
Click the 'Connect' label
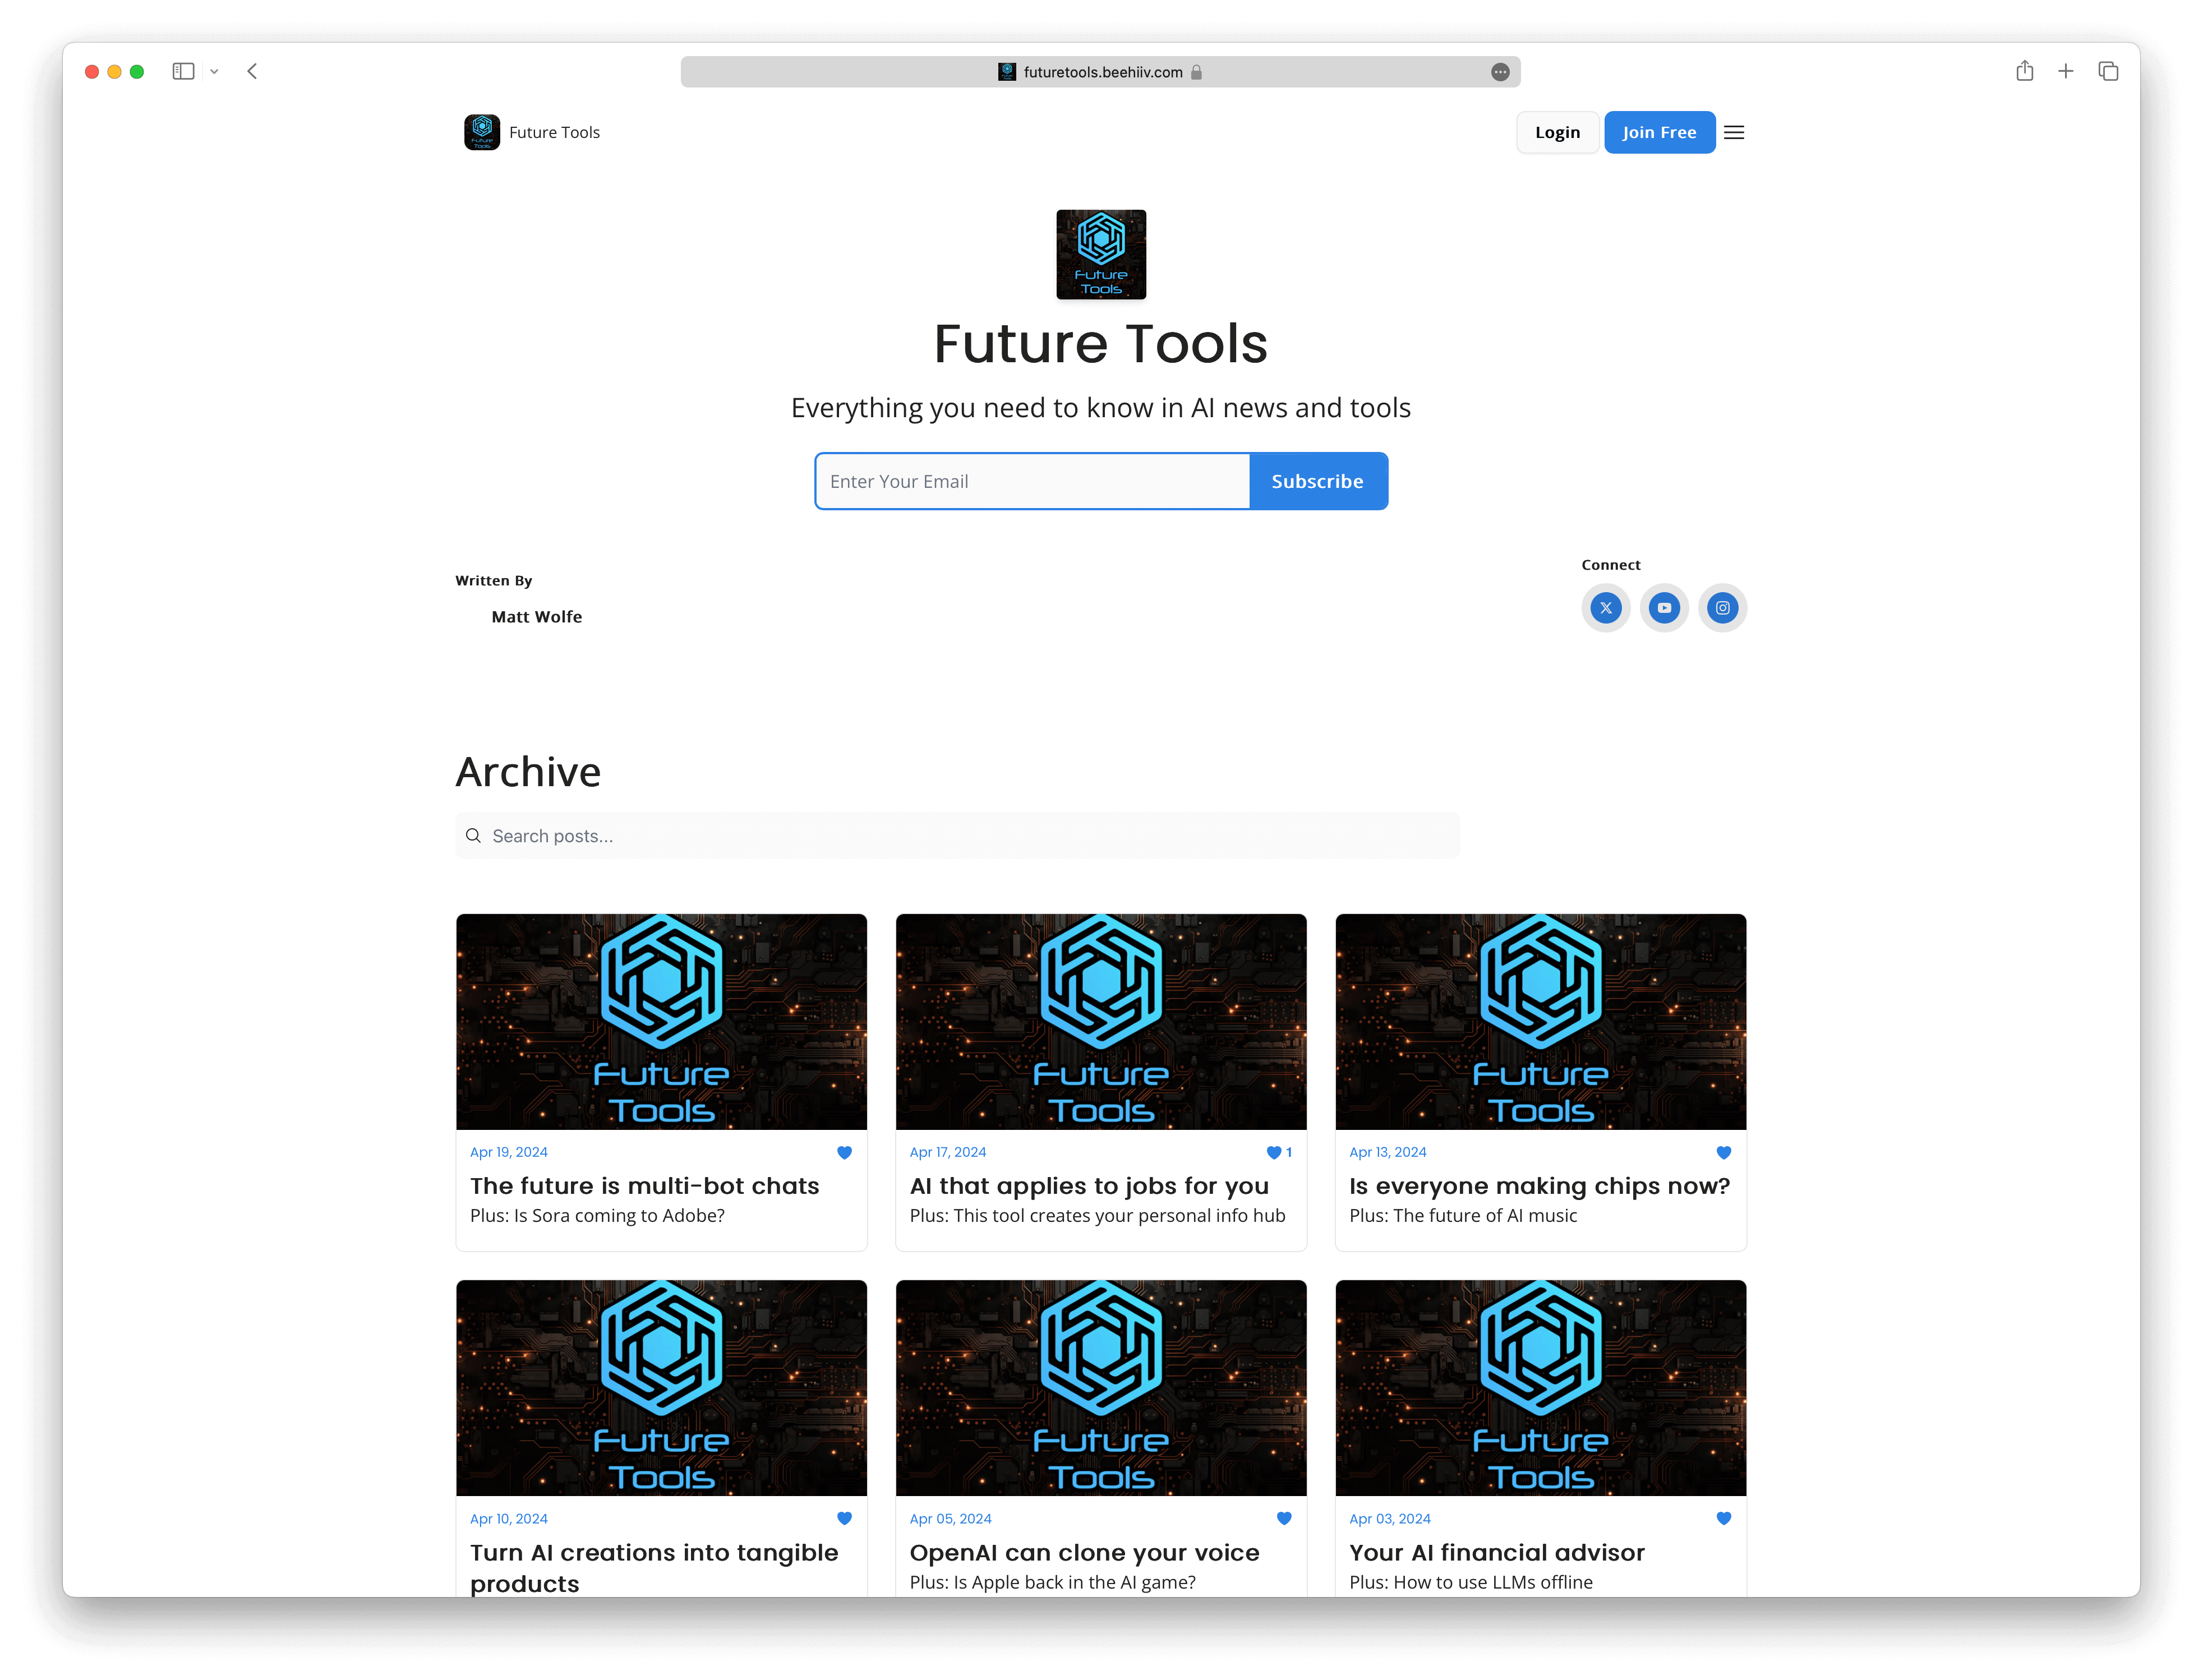tap(1610, 565)
